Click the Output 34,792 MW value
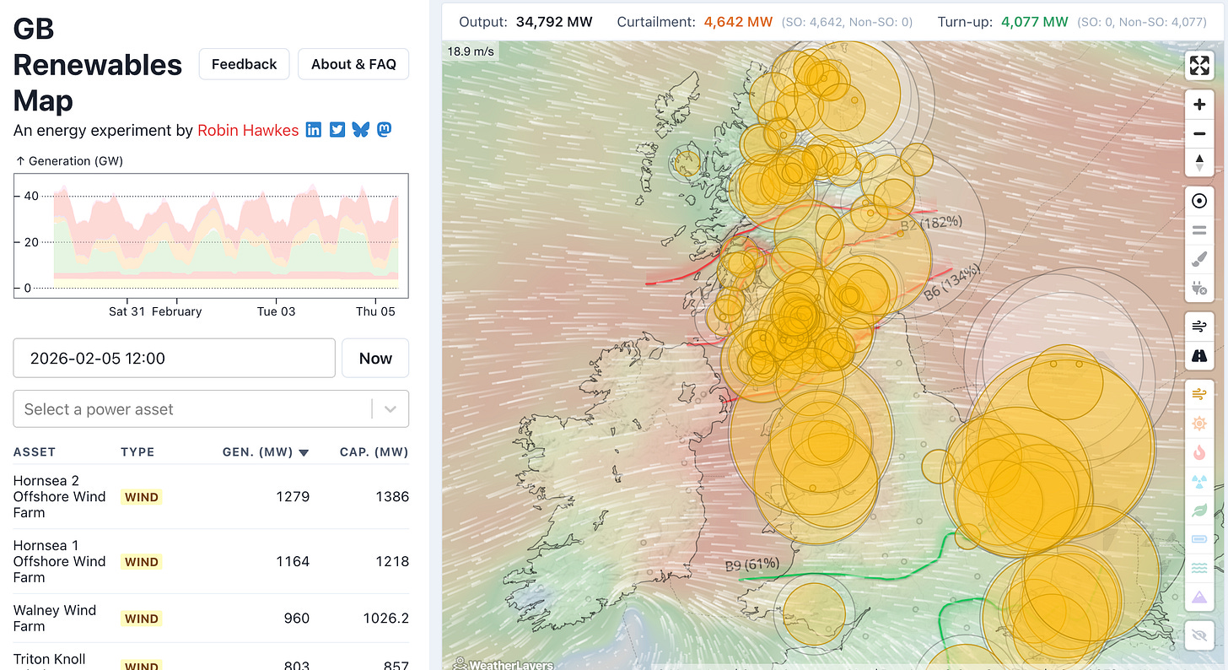This screenshot has width=1228, height=670. coord(554,22)
